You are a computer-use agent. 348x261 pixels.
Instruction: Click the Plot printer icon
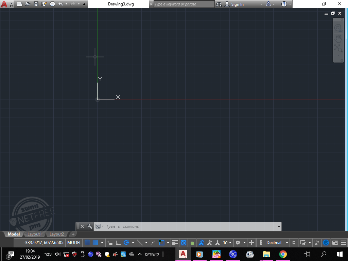[52, 4]
